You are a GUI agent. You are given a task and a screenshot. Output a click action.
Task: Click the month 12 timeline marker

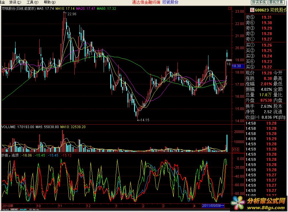[88, 206]
